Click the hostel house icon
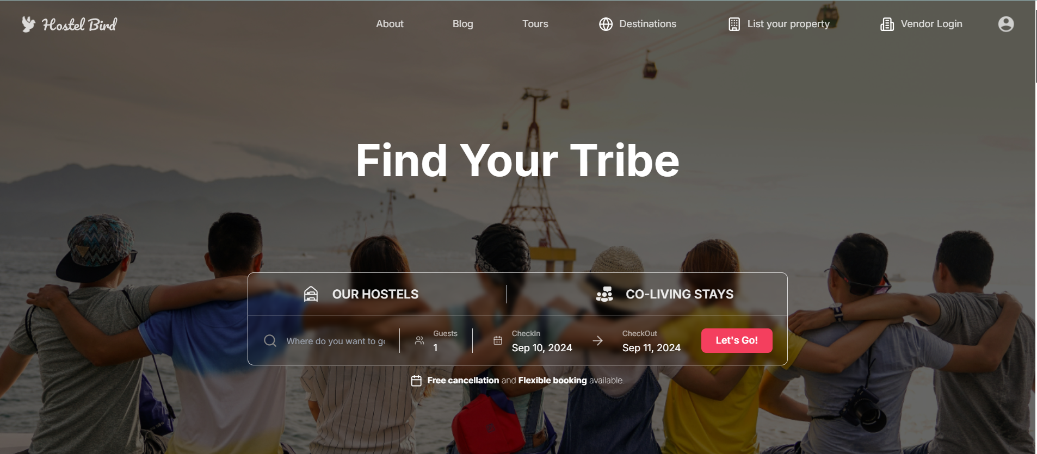The image size is (1037, 454). (311, 294)
